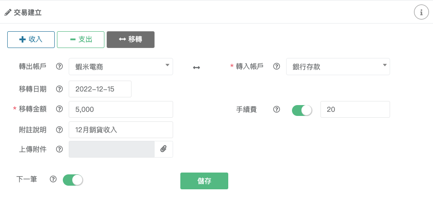Click help icon beside 下一筆
Viewport: 433px width, 197px height.
pos(53,179)
